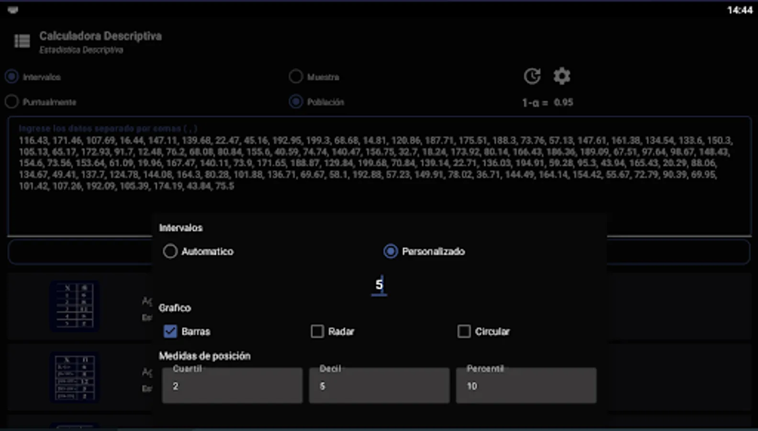Click the custom interval count field
This screenshot has height=431, width=758.
click(379, 285)
